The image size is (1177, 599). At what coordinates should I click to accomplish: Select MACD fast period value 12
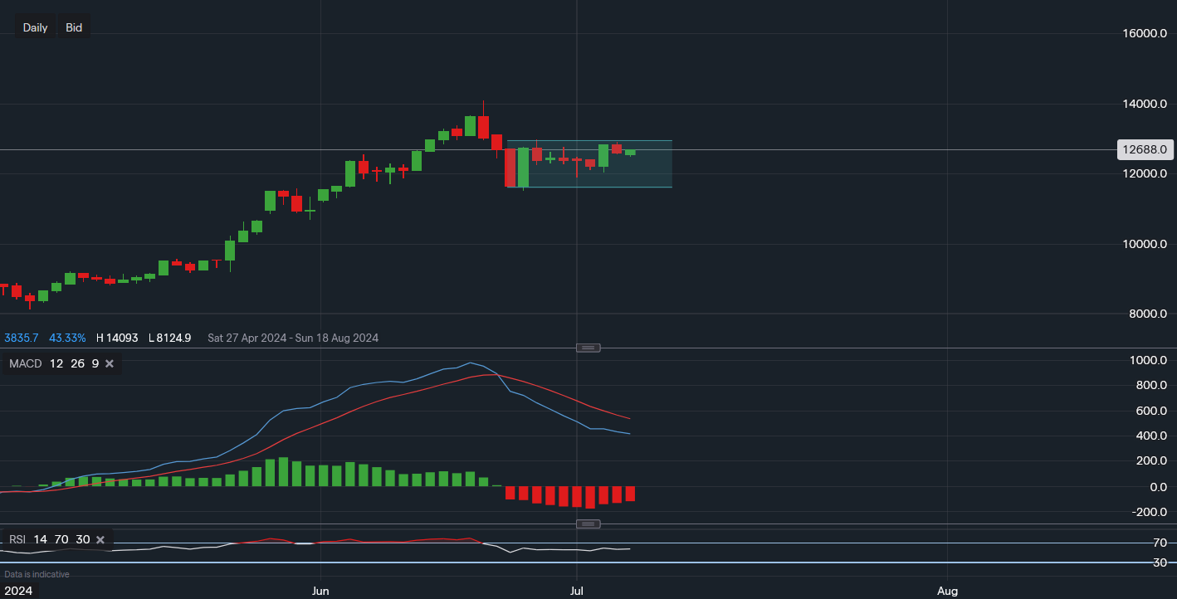pos(56,363)
